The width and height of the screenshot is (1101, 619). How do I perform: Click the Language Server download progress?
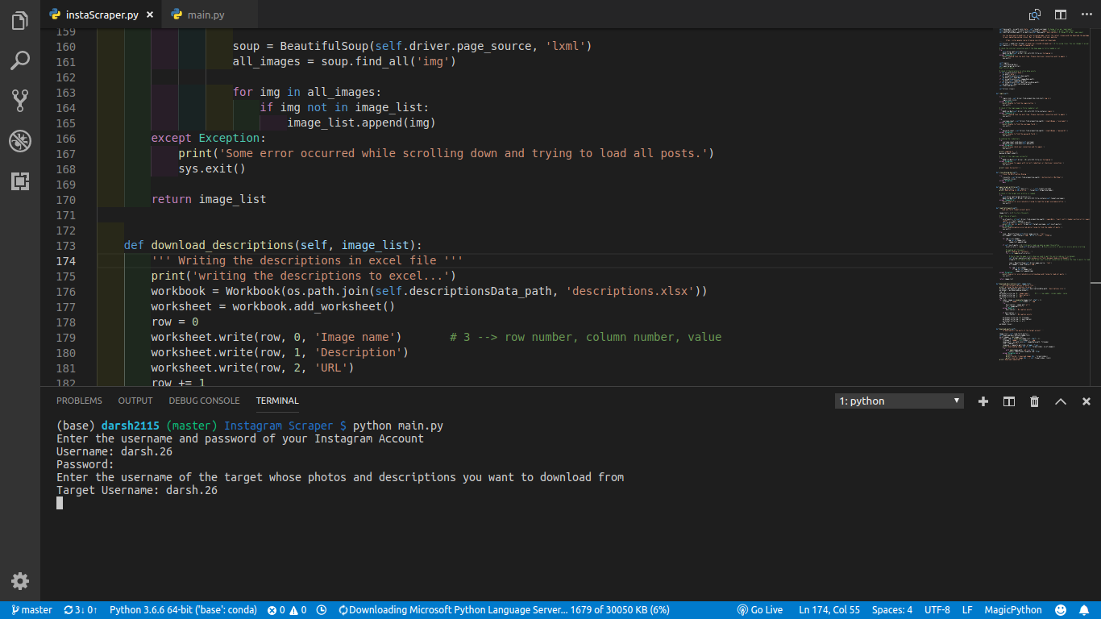click(x=504, y=610)
